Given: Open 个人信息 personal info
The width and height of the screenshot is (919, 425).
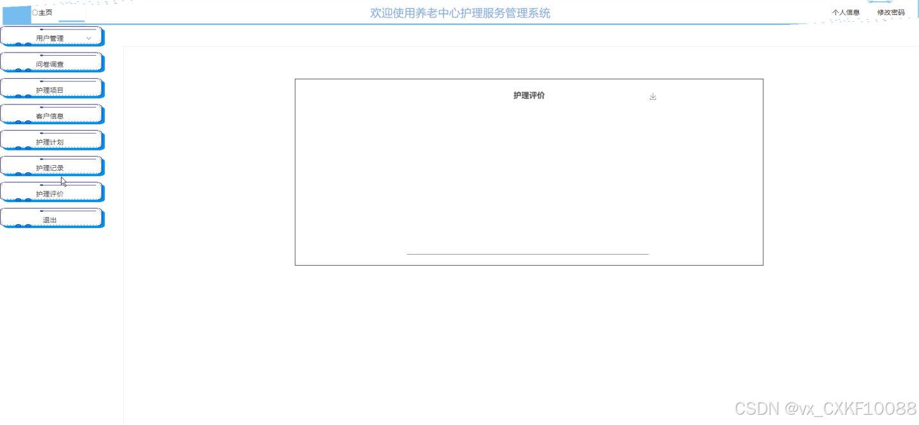Looking at the screenshot, I should point(846,12).
